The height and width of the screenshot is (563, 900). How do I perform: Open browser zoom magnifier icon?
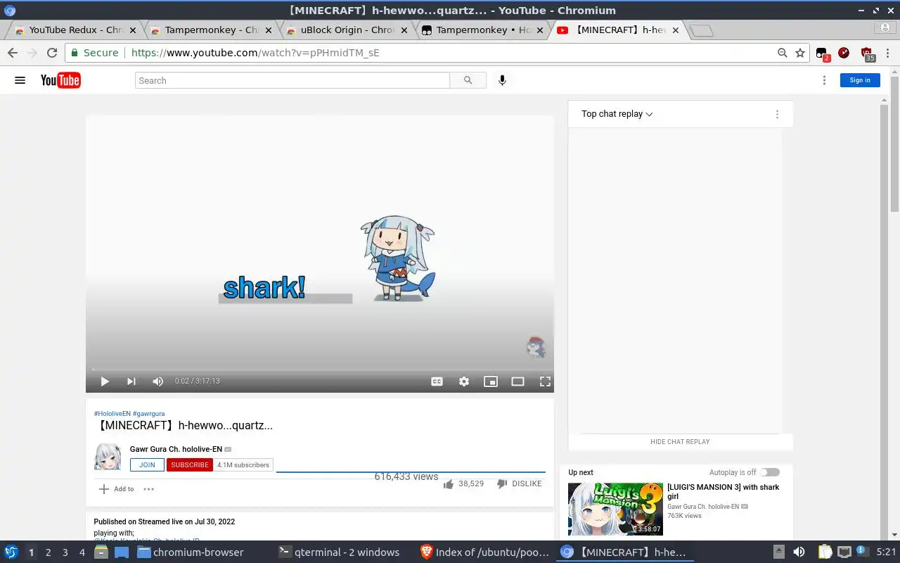click(x=782, y=53)
